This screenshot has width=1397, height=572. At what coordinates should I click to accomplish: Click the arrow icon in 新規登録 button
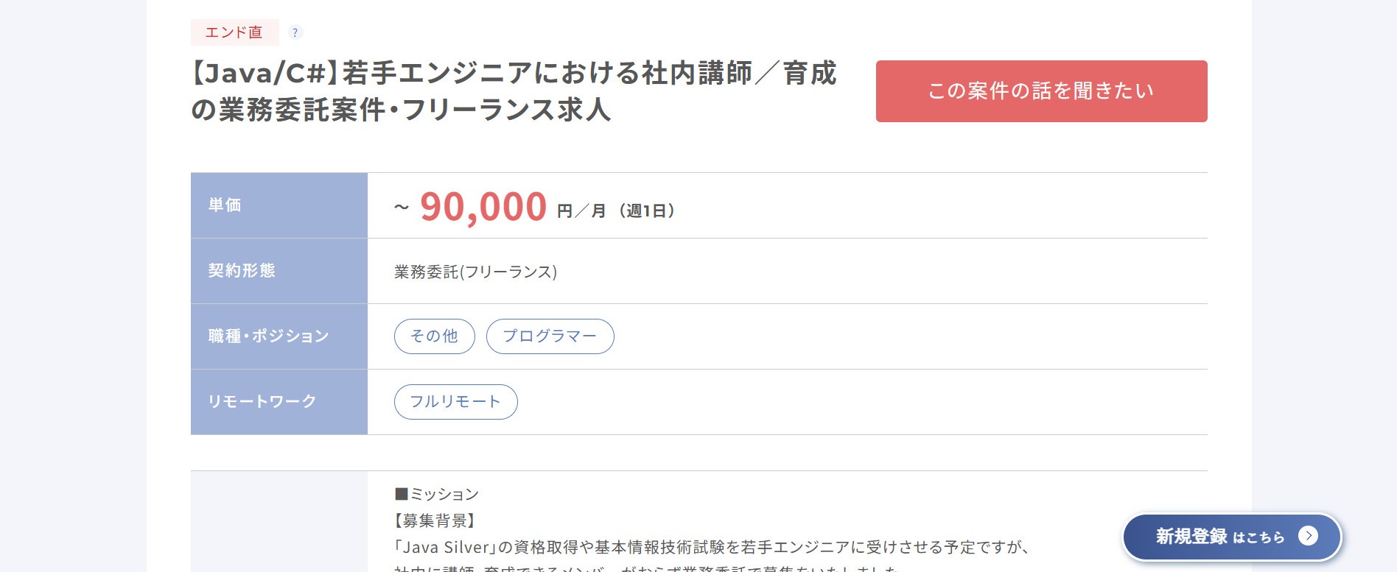click(x=1308, y=536)
